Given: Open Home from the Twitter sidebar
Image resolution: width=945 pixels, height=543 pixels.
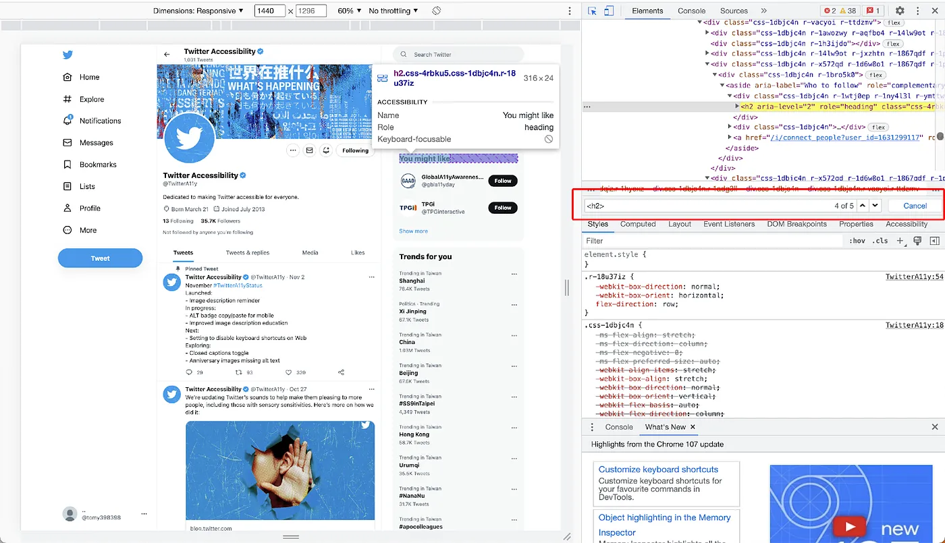Looking at the screenshot, I should click(81, 77).
